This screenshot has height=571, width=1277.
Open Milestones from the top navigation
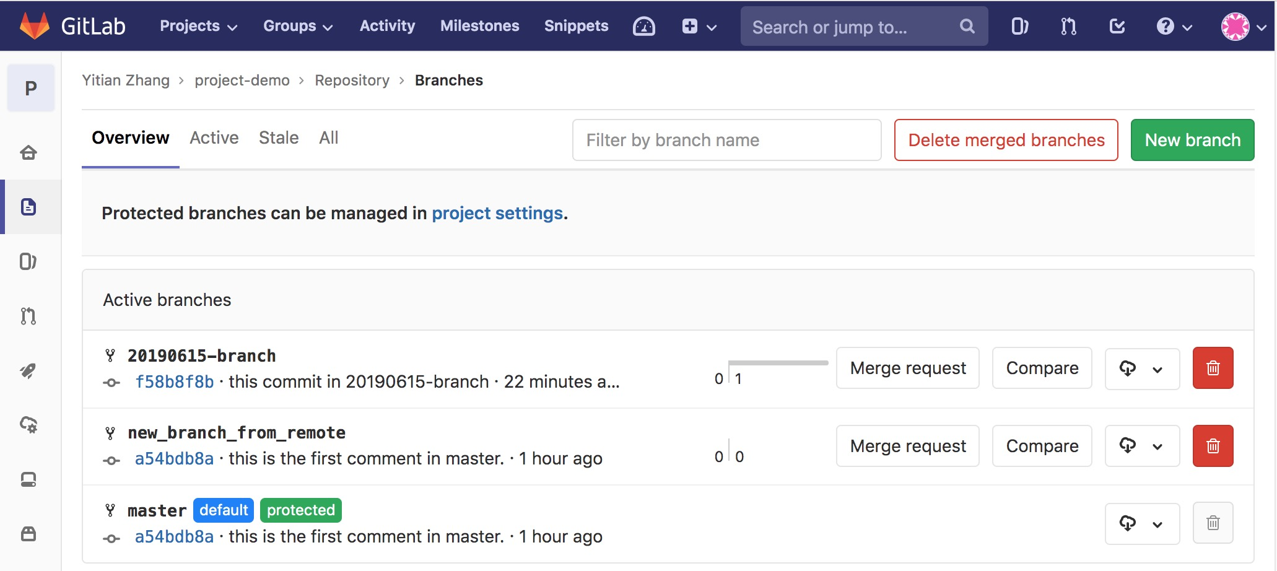coord(479,26)
